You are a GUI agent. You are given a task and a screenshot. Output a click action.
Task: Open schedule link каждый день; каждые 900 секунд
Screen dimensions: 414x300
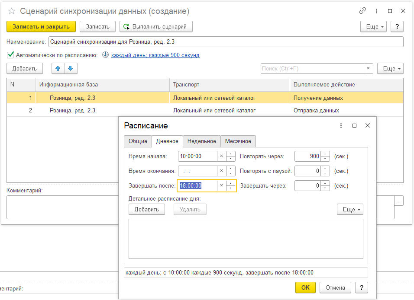[x=155, y=55]
